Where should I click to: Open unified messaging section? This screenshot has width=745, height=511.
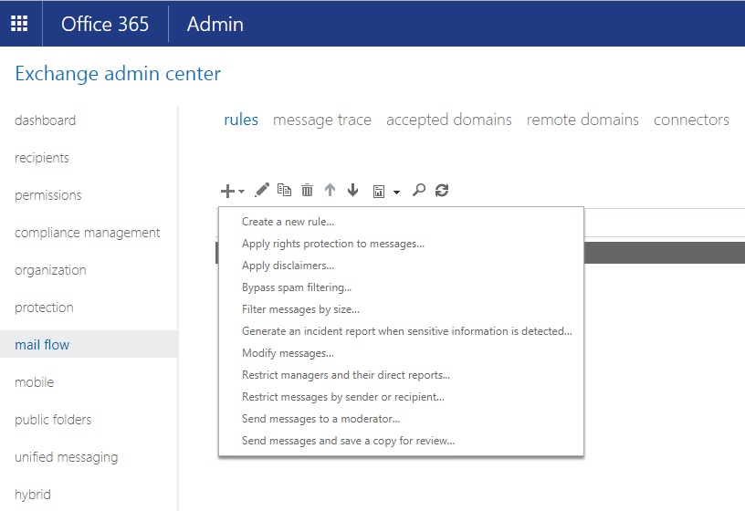point(67,457)
